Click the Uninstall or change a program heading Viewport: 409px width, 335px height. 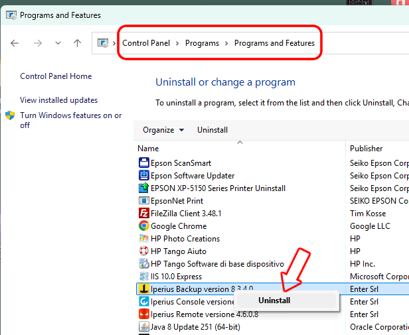tap(225, 82)
